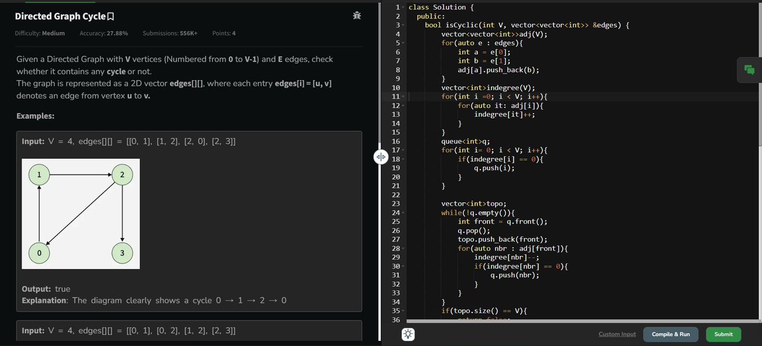Click the Output: true text

pyautogui.click(x=46, y=289)
